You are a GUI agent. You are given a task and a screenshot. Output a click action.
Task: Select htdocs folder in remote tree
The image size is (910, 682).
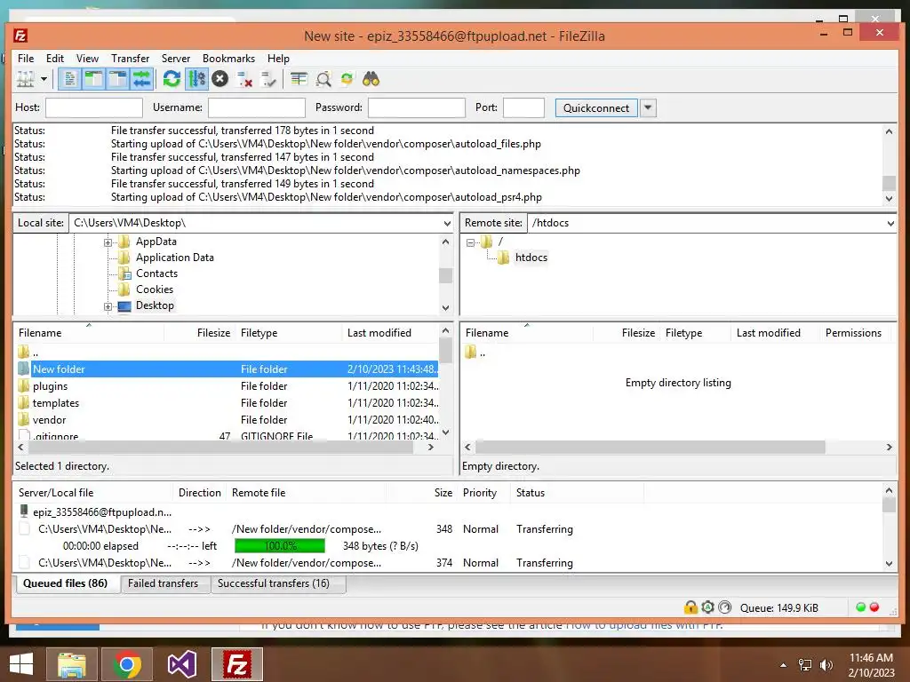coord(531,258)
